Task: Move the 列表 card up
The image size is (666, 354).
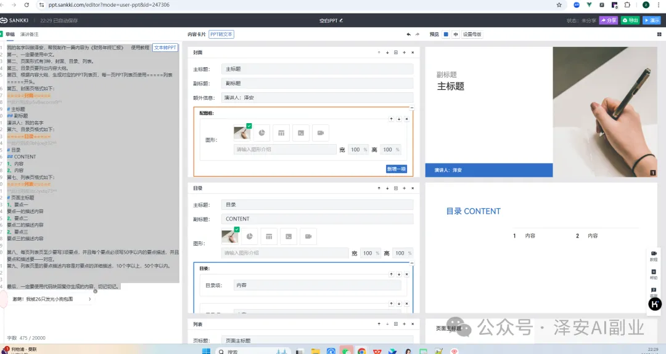Action: pos(379,324)
